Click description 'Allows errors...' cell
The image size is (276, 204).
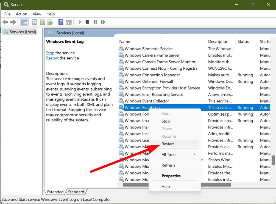pos(220,94)
